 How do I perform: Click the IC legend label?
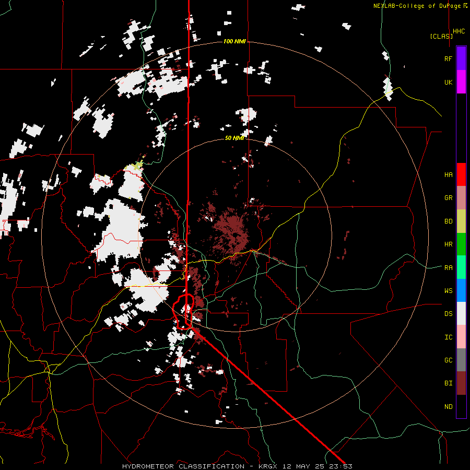(448, 337)
